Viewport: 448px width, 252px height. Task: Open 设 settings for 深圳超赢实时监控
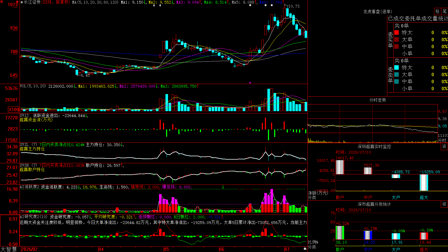coord(444,146)
